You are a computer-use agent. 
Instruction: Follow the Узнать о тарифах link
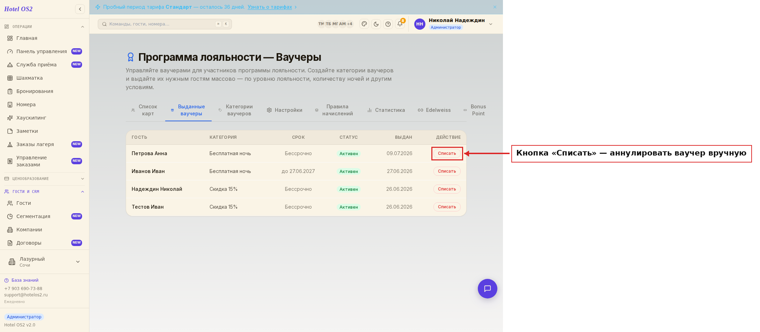[x=270, y=7]
